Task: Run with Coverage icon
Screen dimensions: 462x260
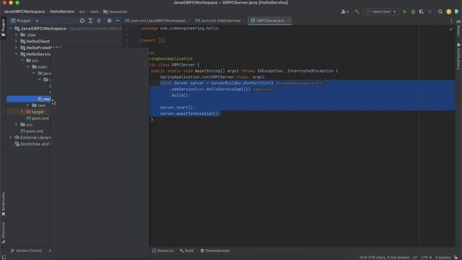Action: 422,12
